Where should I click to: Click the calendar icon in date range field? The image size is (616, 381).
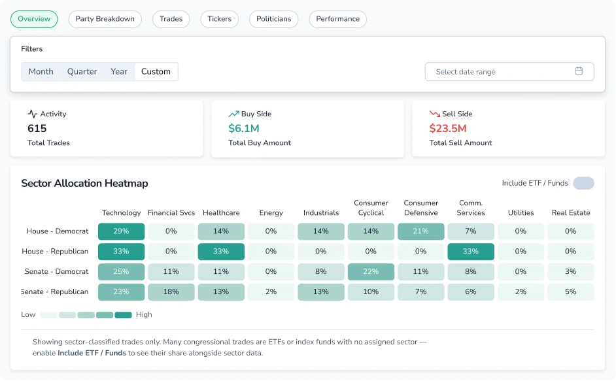coord(579,71)
